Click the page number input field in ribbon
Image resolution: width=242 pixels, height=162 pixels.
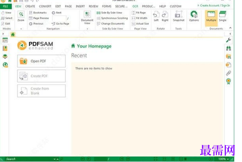coord(59,18)
